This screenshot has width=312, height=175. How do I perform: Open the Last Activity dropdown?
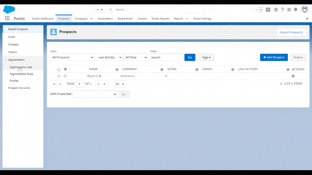(110, 57)
